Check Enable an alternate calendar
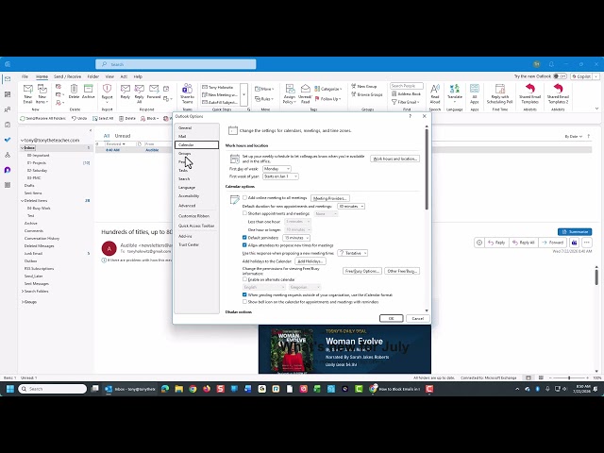604x453 pixels. (244, 279)
